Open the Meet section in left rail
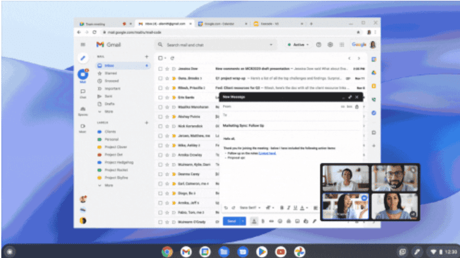The height and width of the screenshot is (258, 460). click(83, 128)
